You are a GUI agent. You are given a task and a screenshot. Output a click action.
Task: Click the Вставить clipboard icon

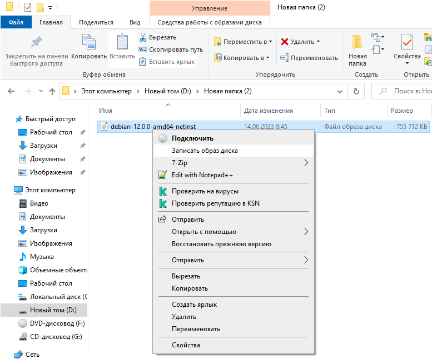click(122, 42)
